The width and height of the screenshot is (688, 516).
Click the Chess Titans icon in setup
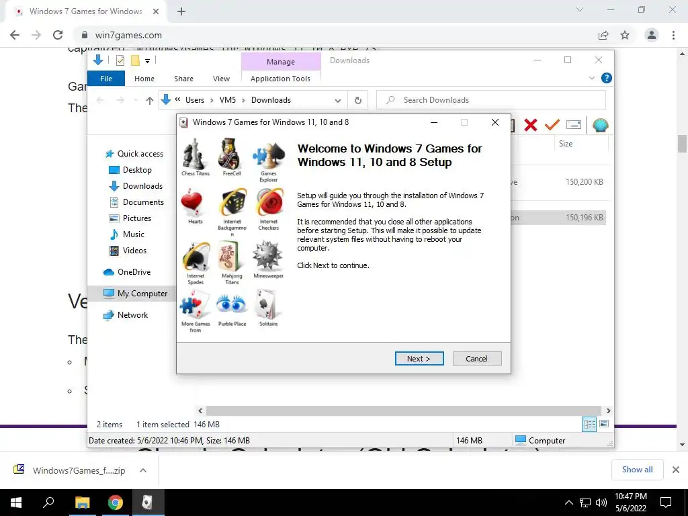(196, 154)
